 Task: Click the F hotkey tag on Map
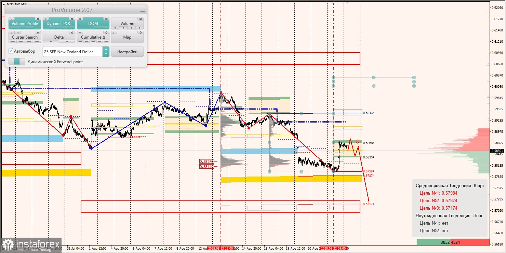pos(114,33)
